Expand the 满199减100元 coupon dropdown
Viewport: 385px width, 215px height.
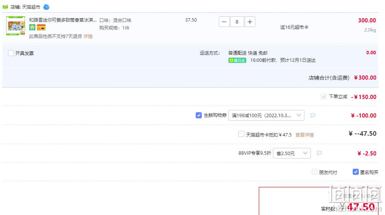click(266, 115)
